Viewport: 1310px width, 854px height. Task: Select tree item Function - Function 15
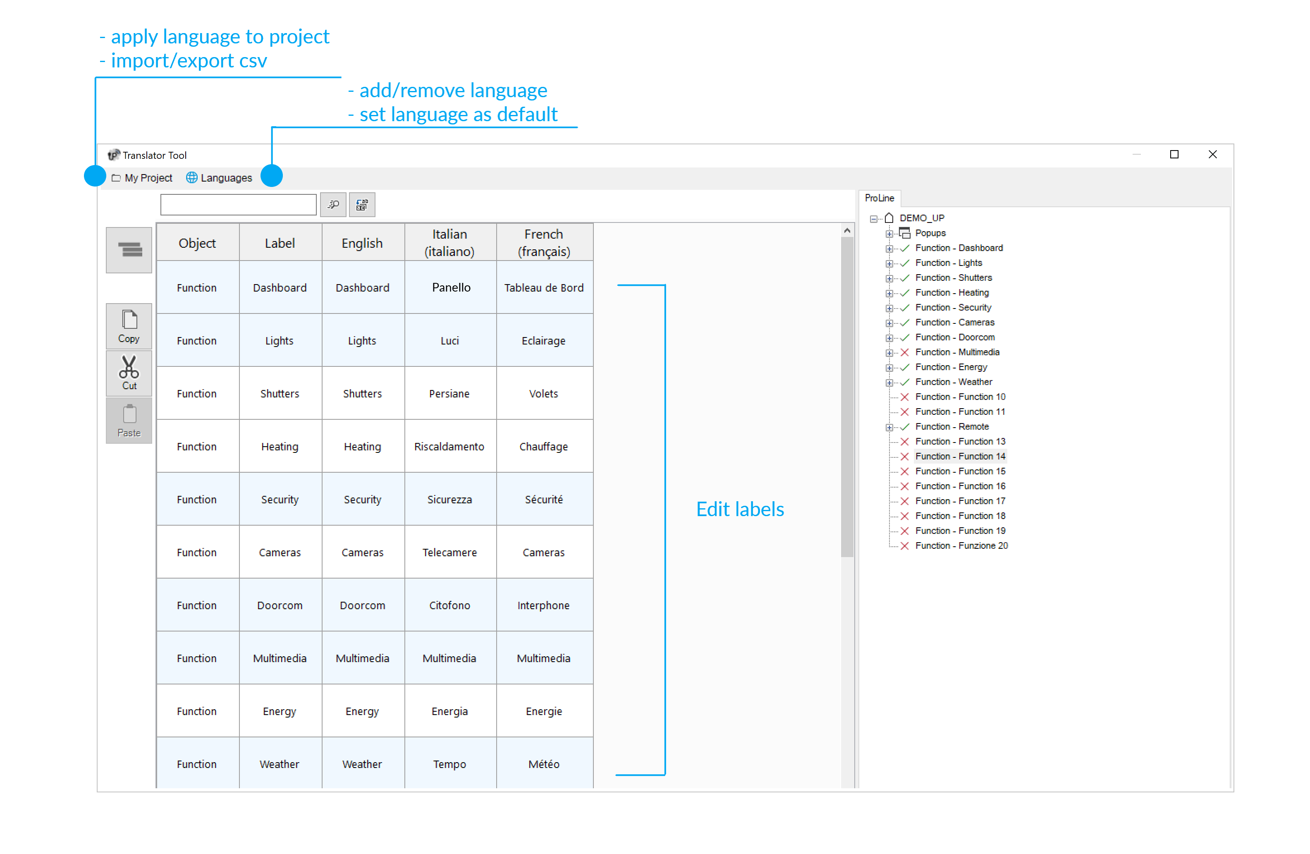pos(960,471)
